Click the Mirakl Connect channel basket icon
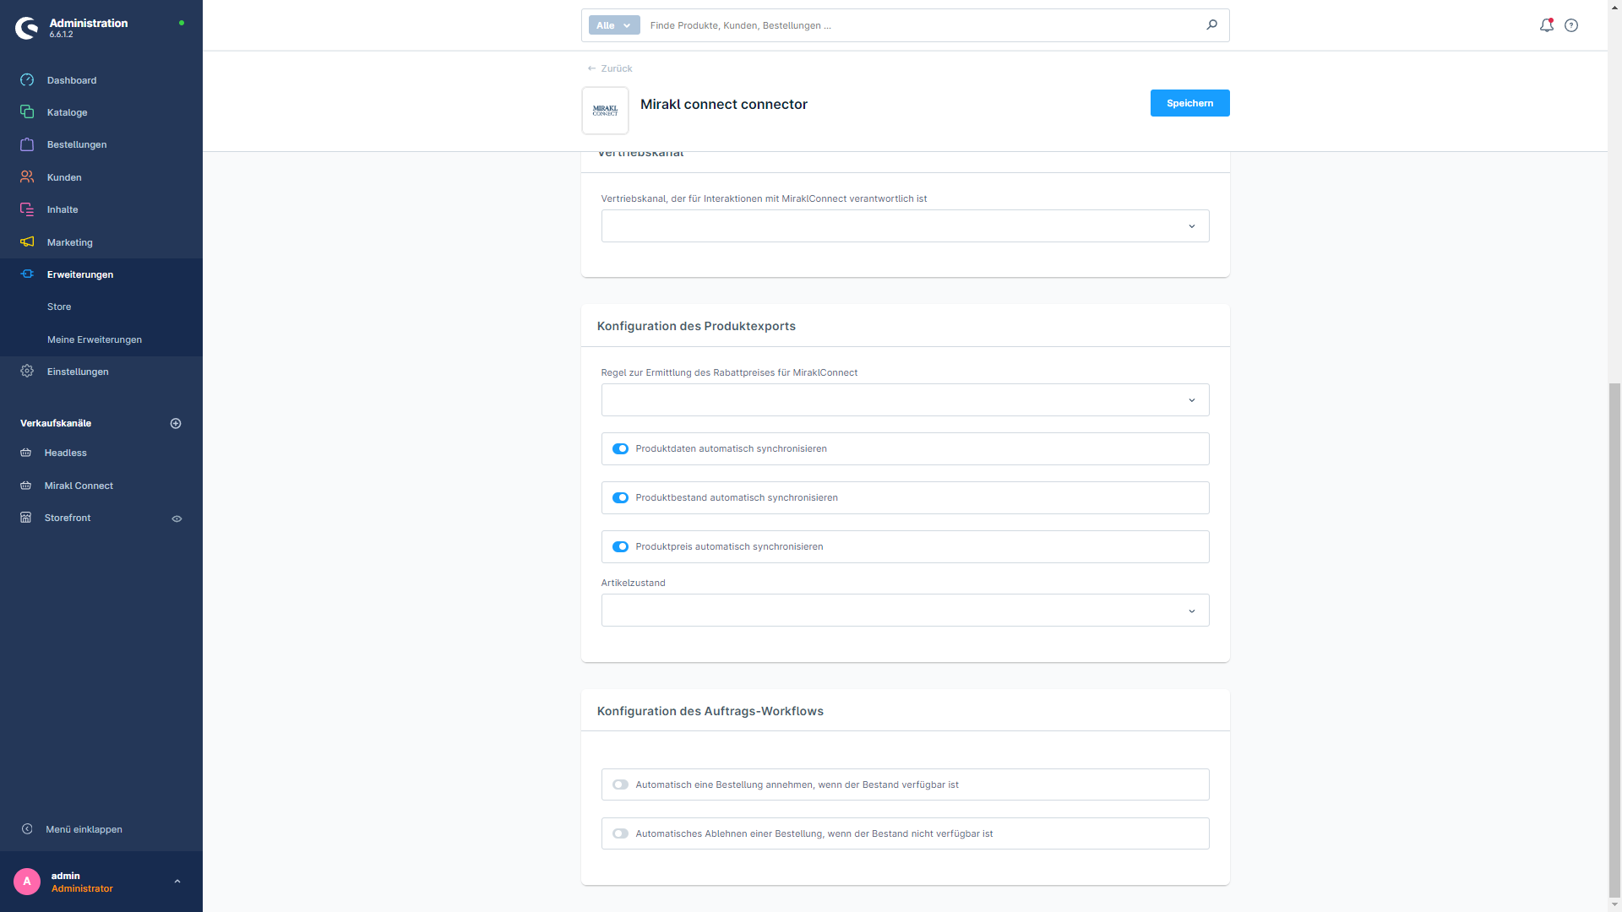 point(26,486)
